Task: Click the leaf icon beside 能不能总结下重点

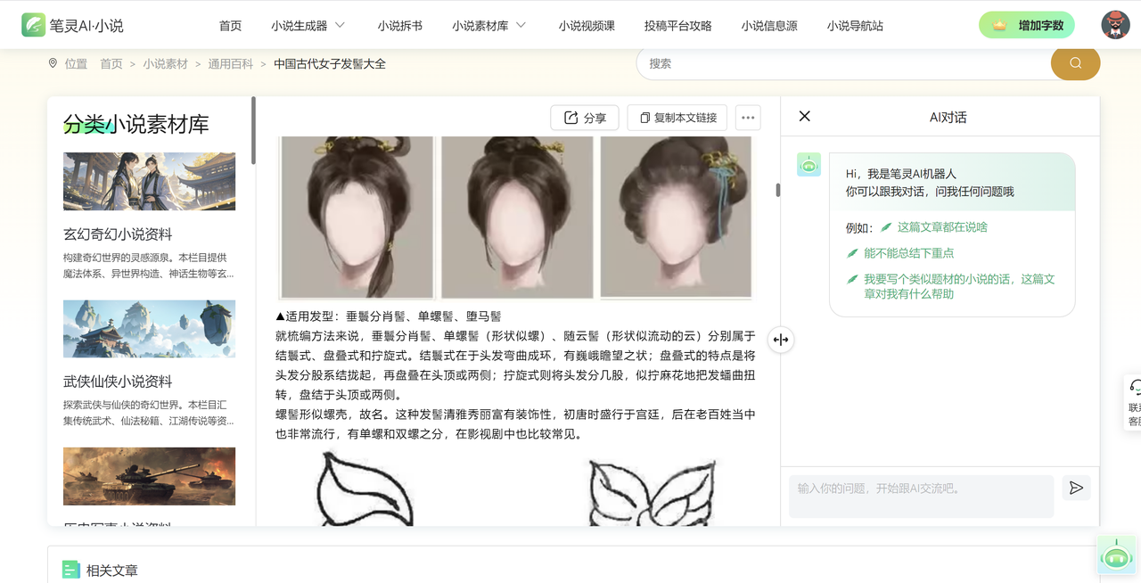Action: tap(852, 253)
